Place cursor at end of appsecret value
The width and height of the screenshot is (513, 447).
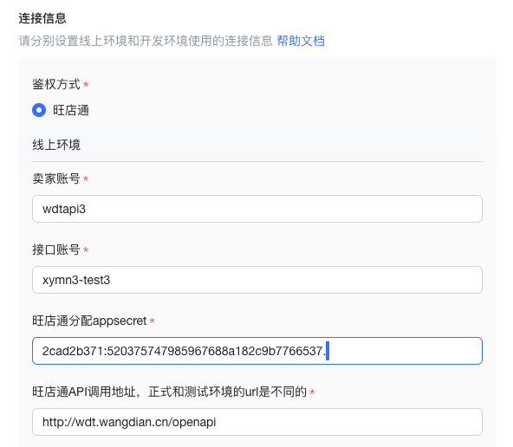327,351
